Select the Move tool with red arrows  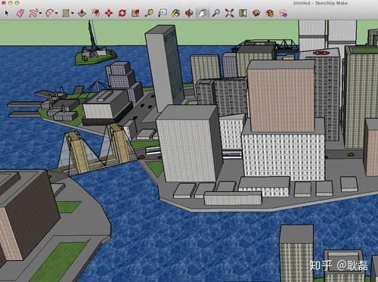109,13
